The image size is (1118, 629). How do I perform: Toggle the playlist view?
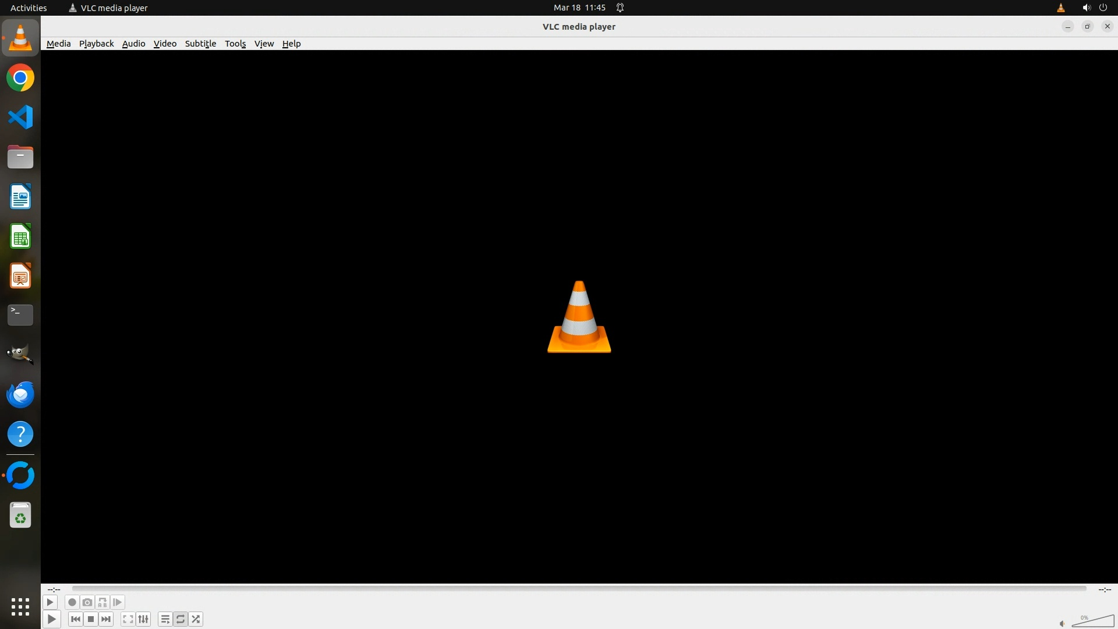[x=165, y=619]
